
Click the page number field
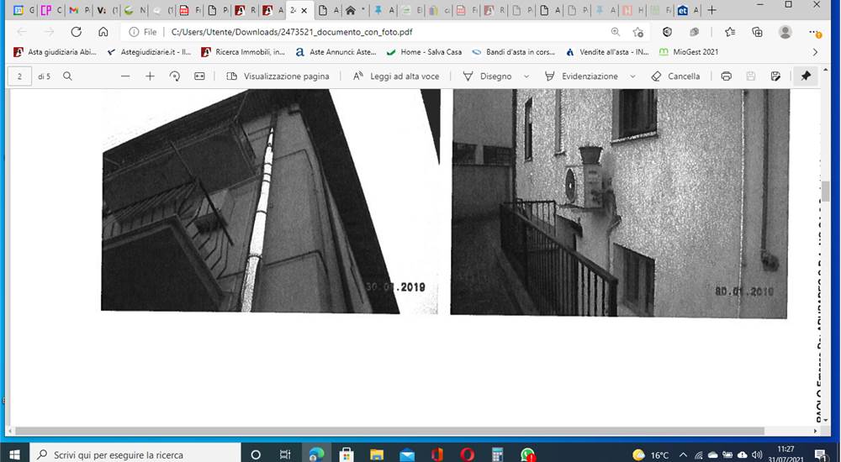[x=20, y=76]
